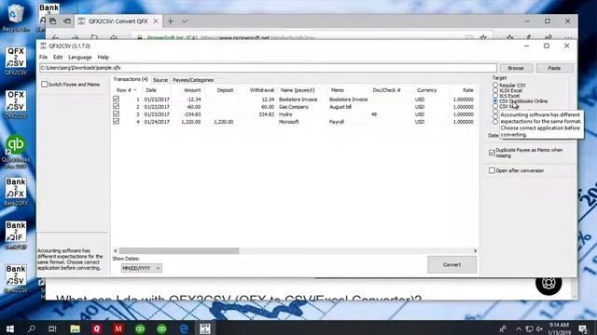The image size is (597, 335).
Task: Click the volume icon in system tray
Action: (539, 328)
